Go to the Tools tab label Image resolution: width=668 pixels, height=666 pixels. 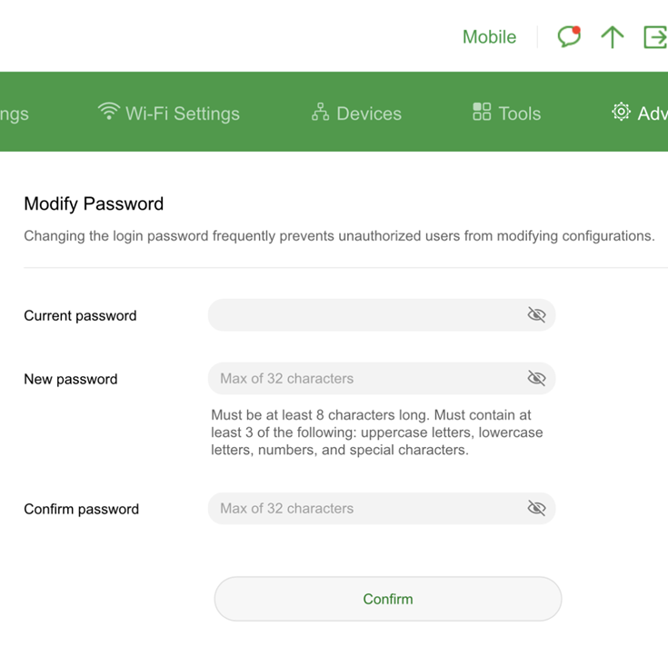click(520, 114)
